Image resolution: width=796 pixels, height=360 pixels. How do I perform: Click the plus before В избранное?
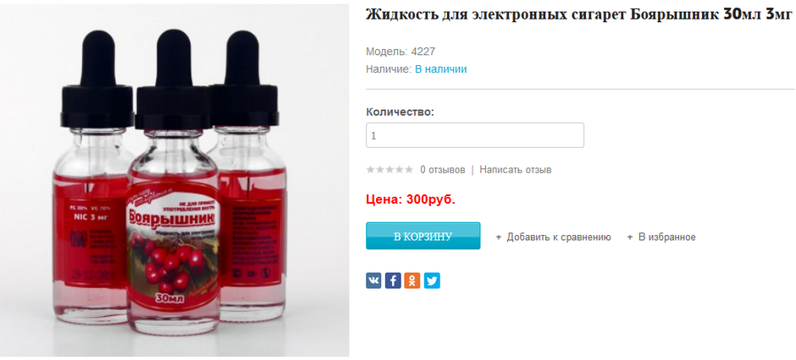[x=630, y=237]
